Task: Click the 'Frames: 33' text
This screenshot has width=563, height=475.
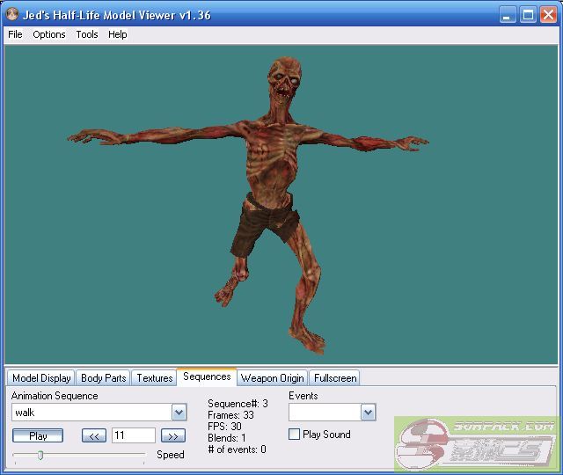Action: coord(230,415)
